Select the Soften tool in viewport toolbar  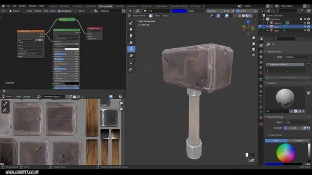pos(131,29)
